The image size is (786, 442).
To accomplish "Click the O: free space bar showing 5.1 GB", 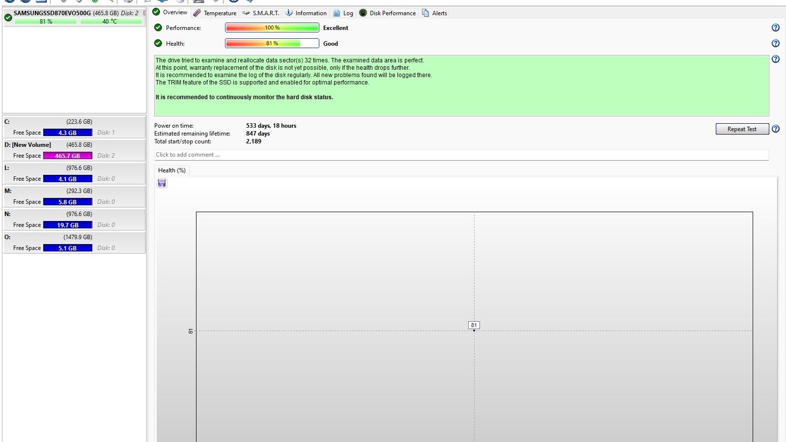I will [x=68, y=248].
